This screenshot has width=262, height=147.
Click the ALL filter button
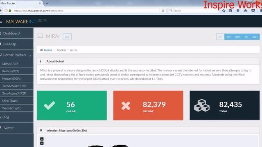(x=67, y=37)
